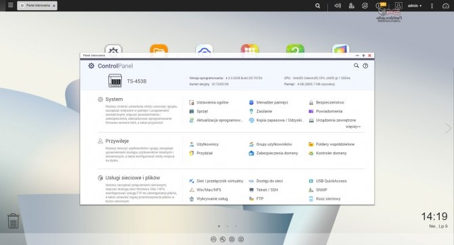Select the first desktop page dot

point(219,226)
